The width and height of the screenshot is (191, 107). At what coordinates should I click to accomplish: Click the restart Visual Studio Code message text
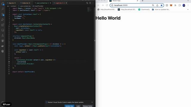[66, 102]
